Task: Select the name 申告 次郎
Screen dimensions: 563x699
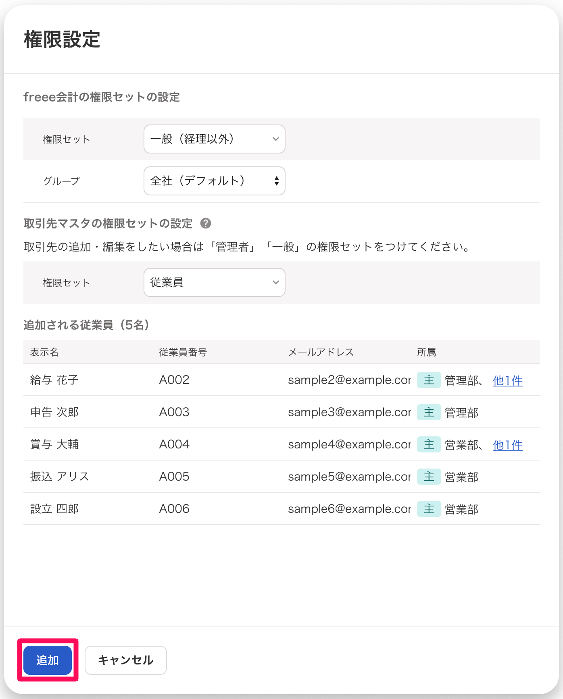Action: 54,412
